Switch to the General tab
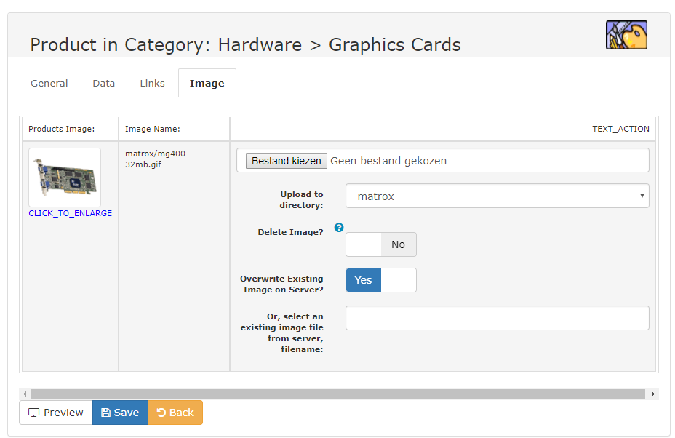The image size is (675, 438). click(x=49, y=84)
